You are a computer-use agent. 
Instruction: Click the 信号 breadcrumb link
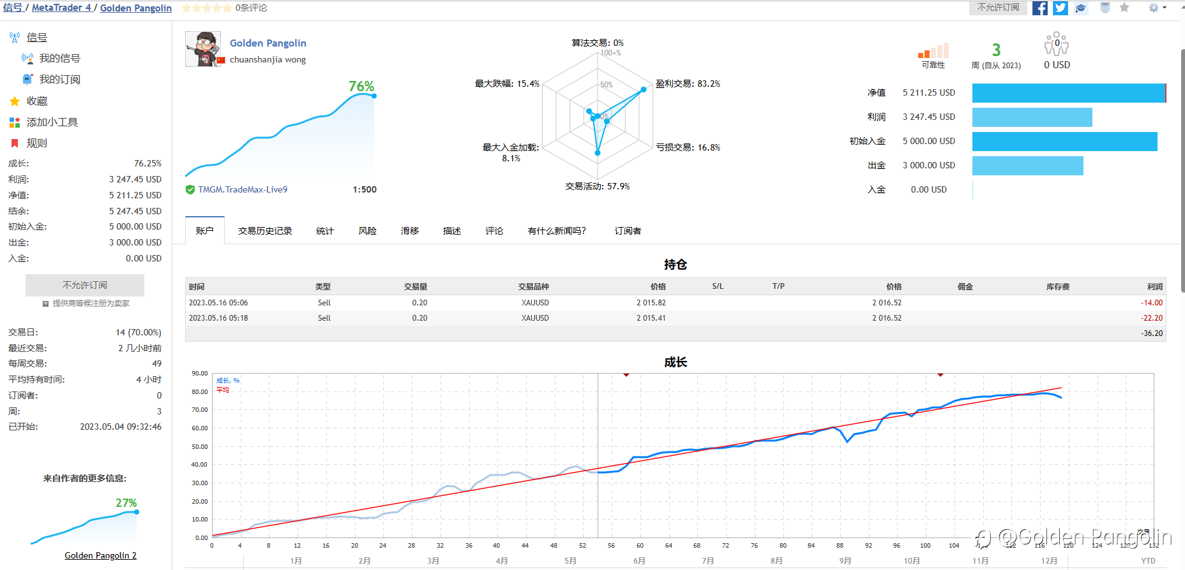[x=13, y=8]
